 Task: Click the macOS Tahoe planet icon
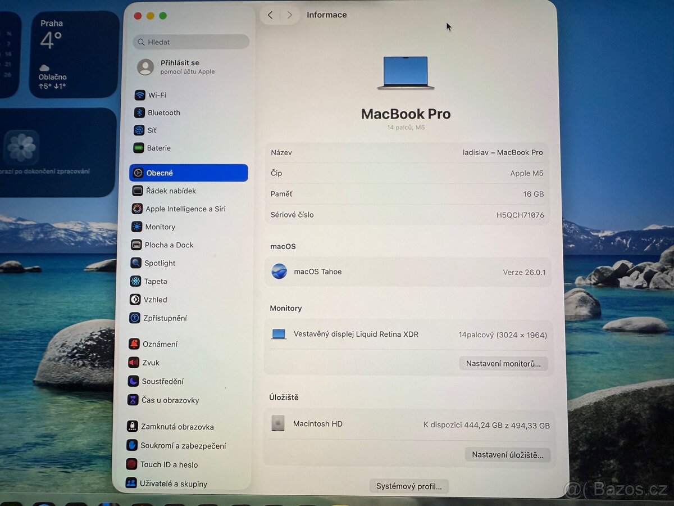(279, 272)
